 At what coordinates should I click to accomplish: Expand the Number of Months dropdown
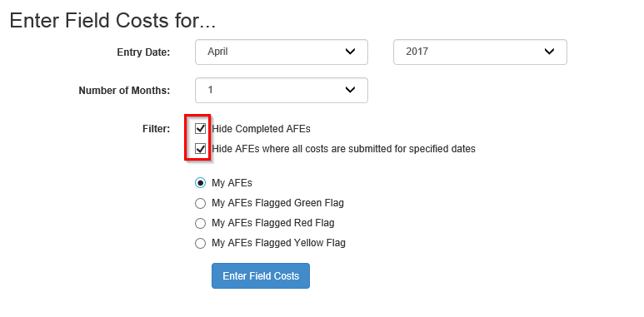(x=282, y=90)
